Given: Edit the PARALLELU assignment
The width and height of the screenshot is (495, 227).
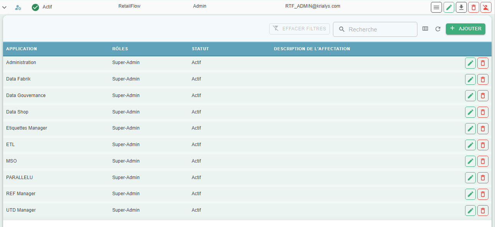Looking at the screenshot, I should (470, 178).
